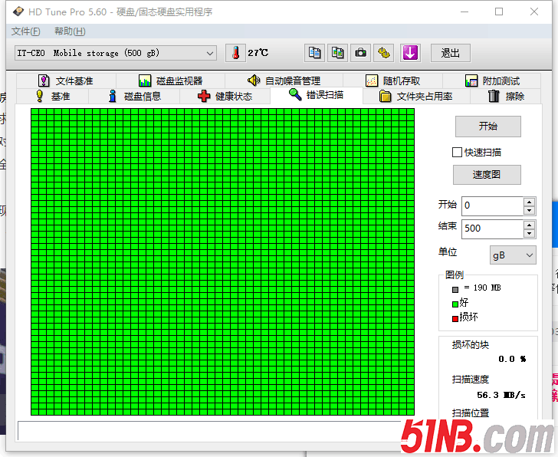Open the 磁盘监视器 tab
This screenshot has width=558, height=457.
coord(171,81)
